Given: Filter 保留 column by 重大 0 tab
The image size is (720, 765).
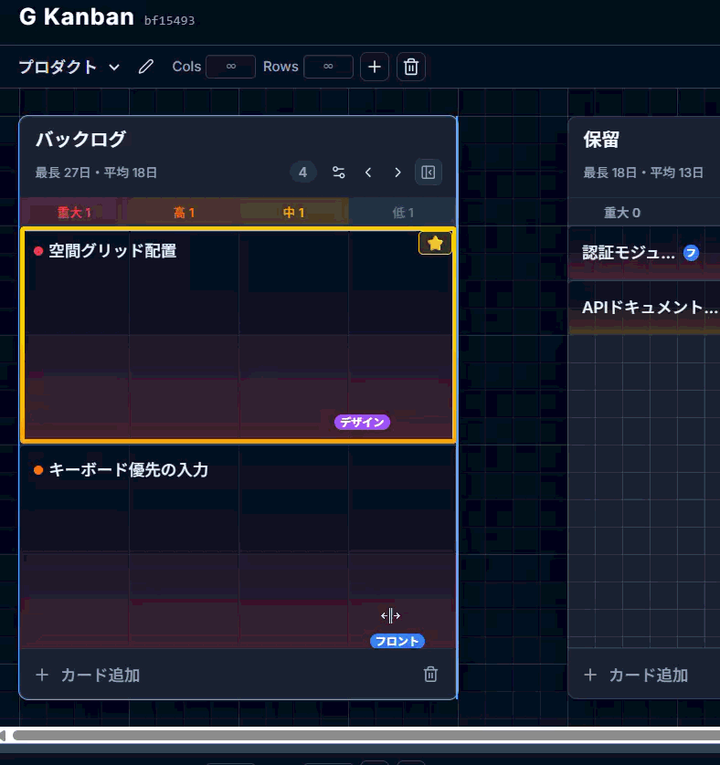Looking at the screenshot, I should point(622,212).
